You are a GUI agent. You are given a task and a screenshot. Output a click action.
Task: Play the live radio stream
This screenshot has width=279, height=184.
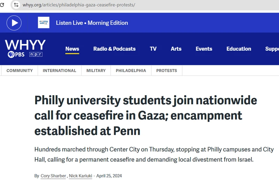[14, 23]
